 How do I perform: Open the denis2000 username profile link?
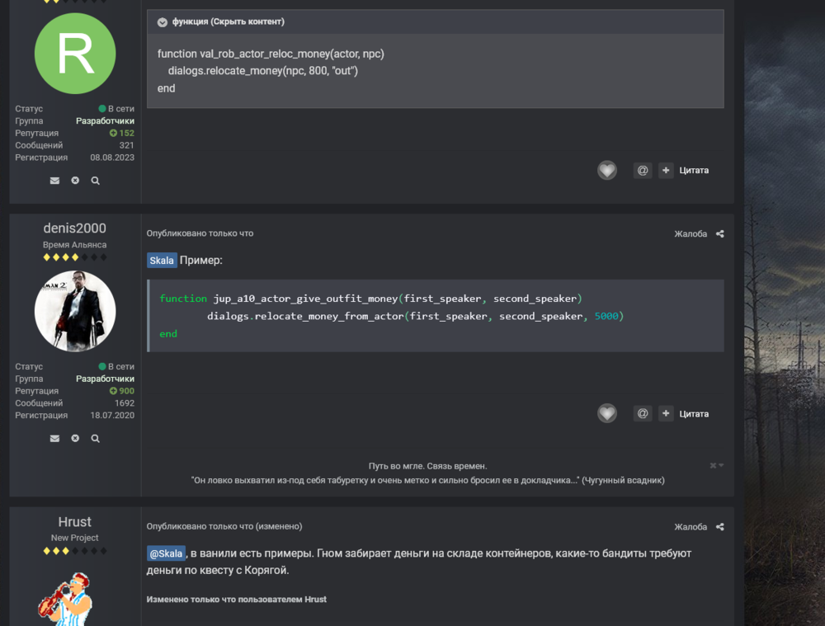tap(74, 228)
